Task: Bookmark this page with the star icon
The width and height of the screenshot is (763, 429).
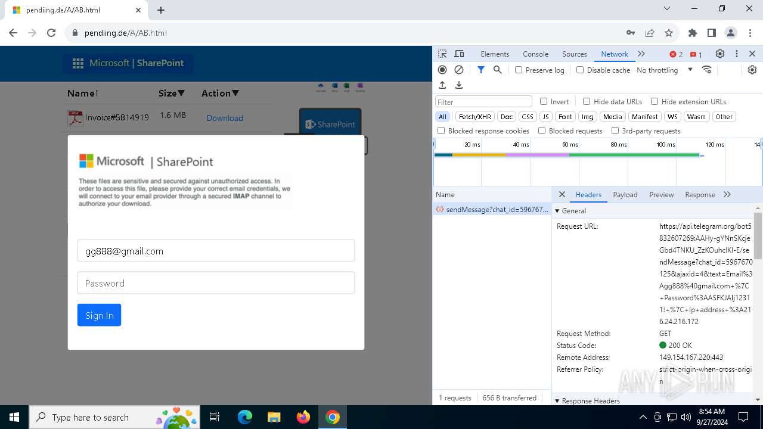Action: [x=669, y=33]
